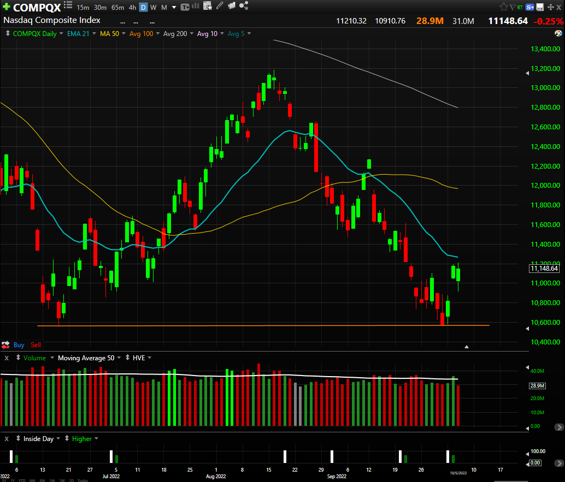Open the color palette icon
This screenshot has height=482, width=565.
pyautogui.click(x=558, y=33)
